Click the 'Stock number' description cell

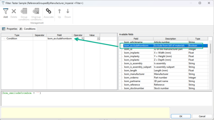(x=170, y=88)
